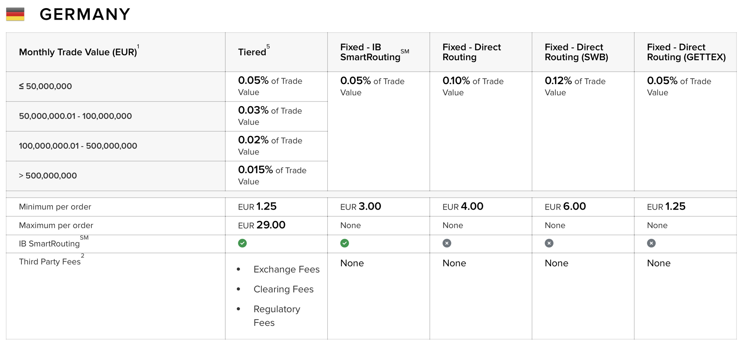This screenshot has height=342, width=739.
Task: Click the > 500,000,000 tier row label
Action: pos(48,176)
